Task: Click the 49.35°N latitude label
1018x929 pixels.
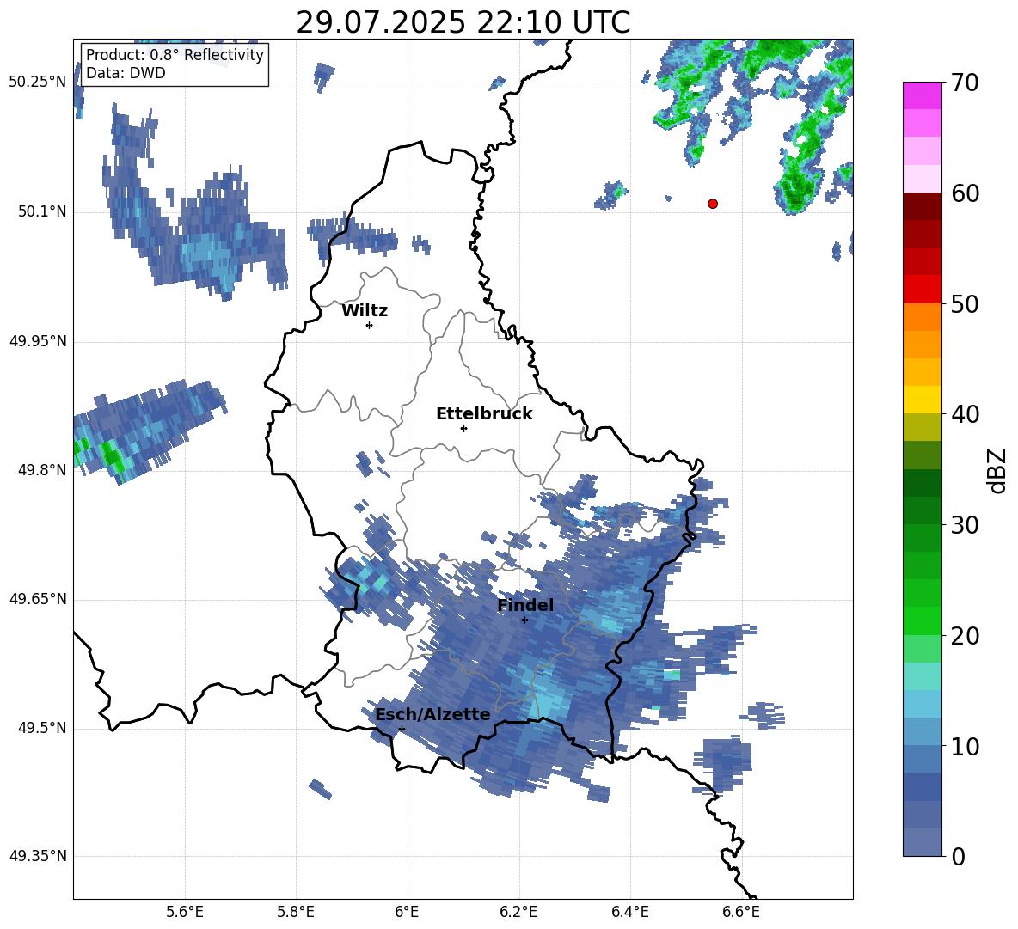Action: click(38, 856)
